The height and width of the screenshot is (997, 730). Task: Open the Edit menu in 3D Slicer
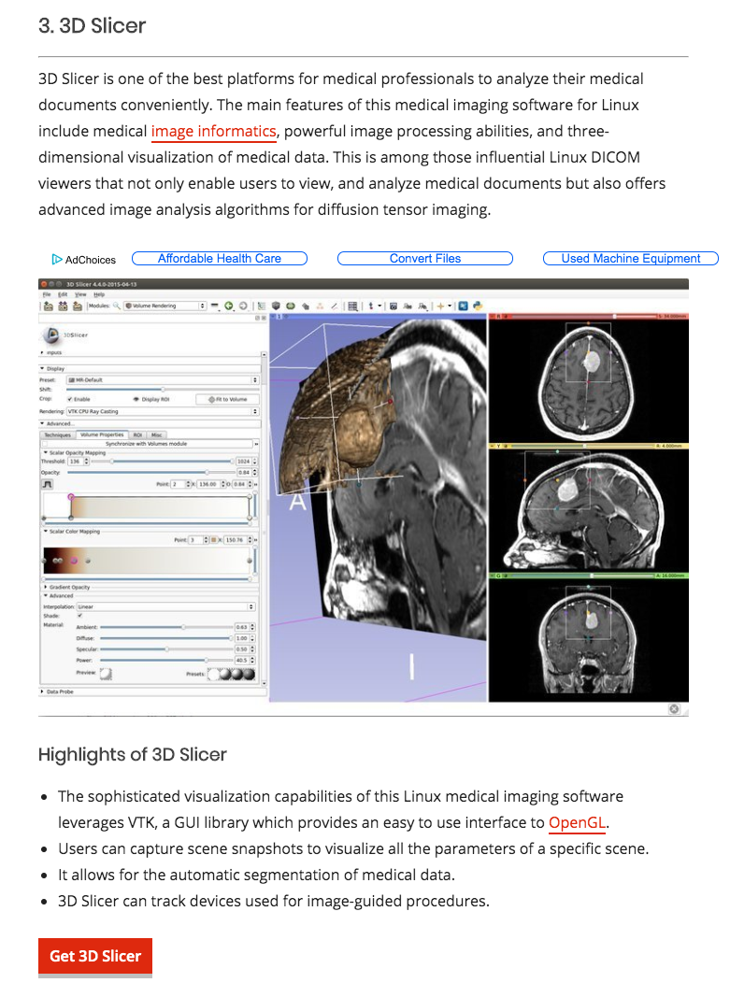point(62,294)
